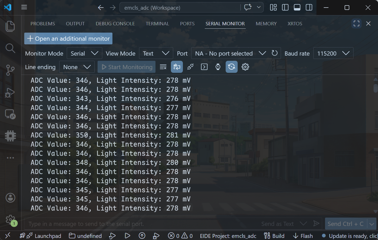Image resolution: width=378 pixels, height=240 pixels.
Task: Open the Run and Debug view
Action: (x=10, y=92)
